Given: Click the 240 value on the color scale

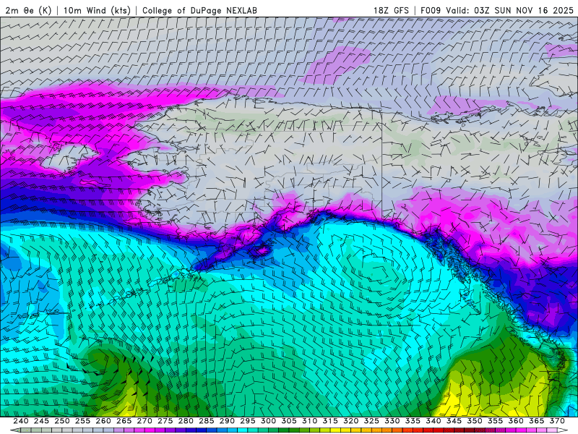Looking at the screenshot, I should pyautogui.click(x=21, y=421).
